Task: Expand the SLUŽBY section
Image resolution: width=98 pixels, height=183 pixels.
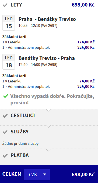Action: [x=49, y=132]
